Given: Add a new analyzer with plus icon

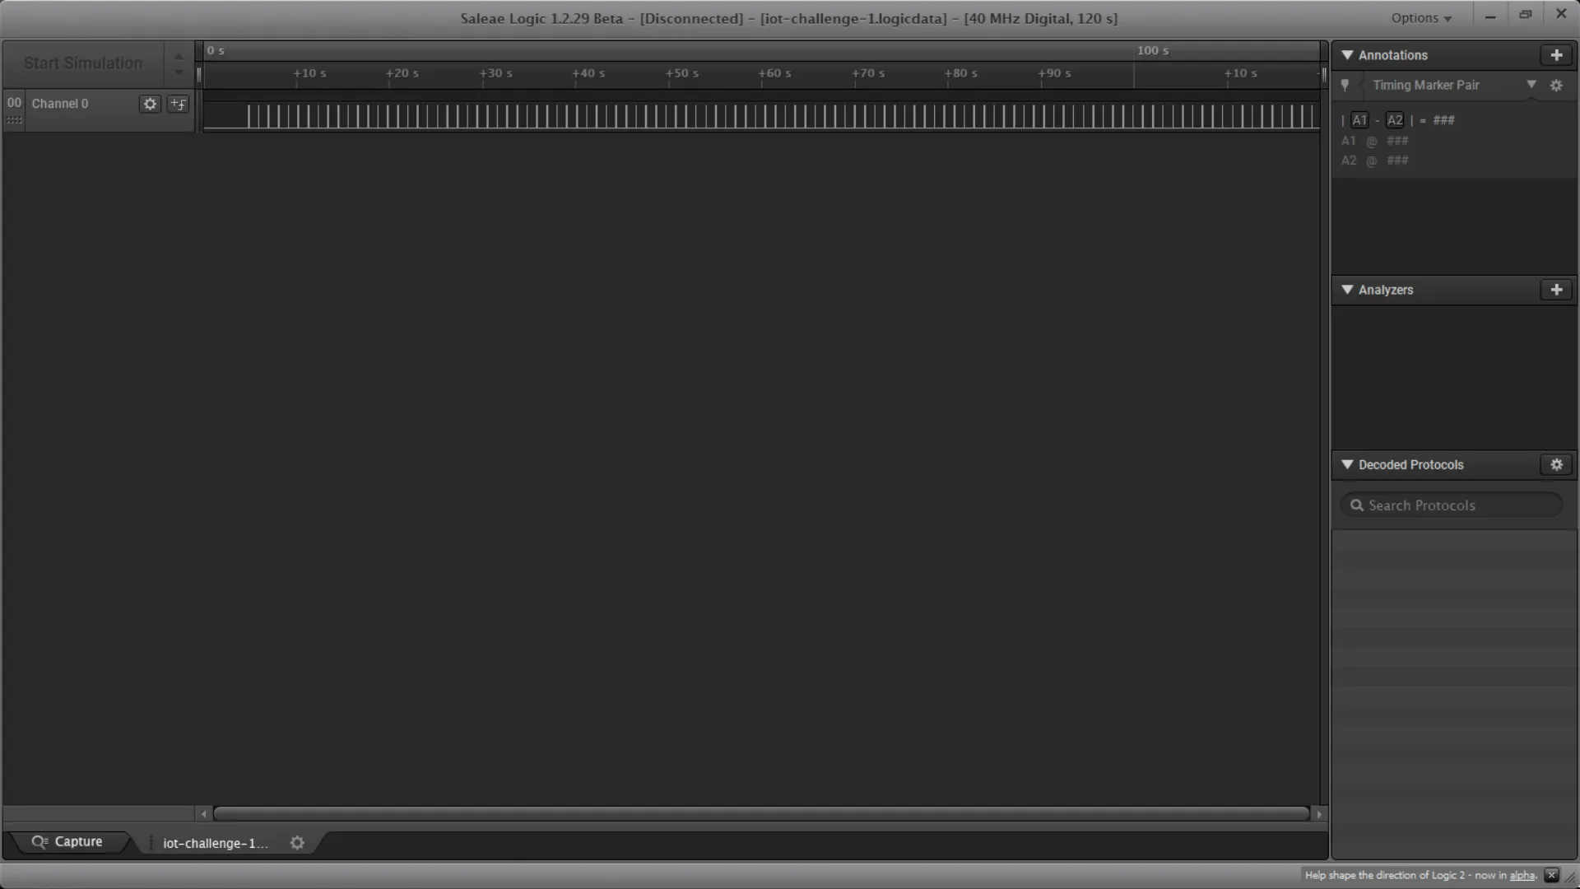Looking at the screenshot, I should coord(1556,290).
